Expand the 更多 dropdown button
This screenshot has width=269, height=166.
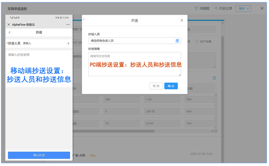tap(243, 8)
